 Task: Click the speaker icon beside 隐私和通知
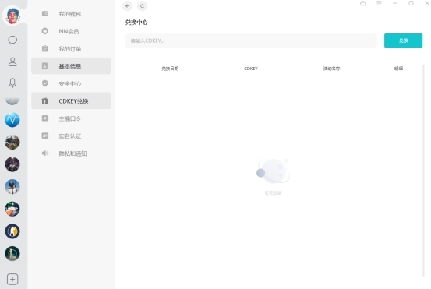coord(44,153)
